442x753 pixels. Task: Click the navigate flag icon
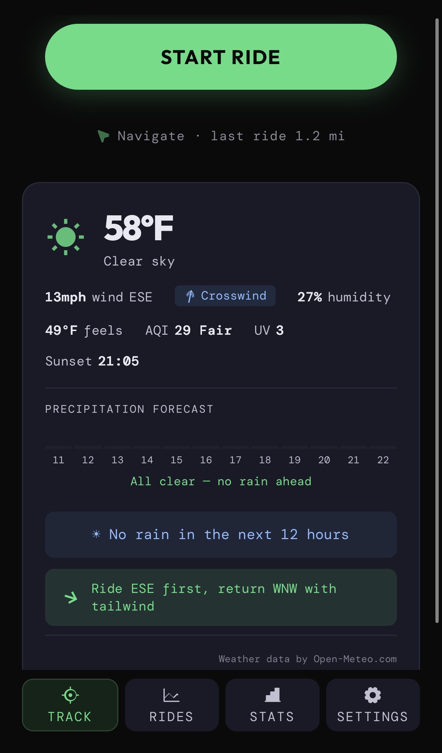coord(104,136)
